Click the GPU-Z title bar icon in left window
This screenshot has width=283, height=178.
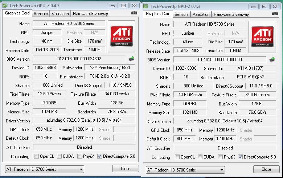[x=5, y=5]
